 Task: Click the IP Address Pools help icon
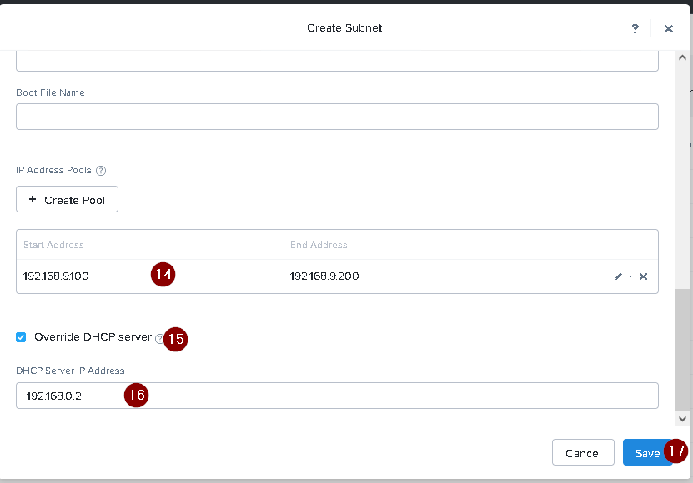click(x=101, y=171)
